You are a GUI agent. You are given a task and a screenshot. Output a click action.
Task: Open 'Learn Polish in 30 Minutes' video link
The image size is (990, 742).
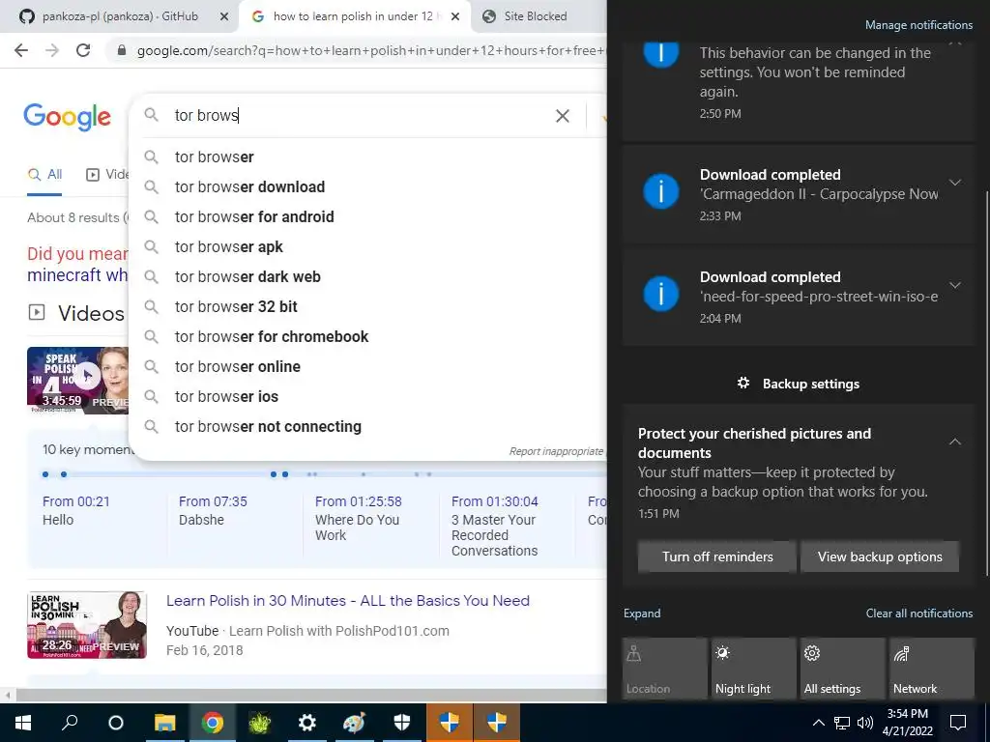coord(348,601)
